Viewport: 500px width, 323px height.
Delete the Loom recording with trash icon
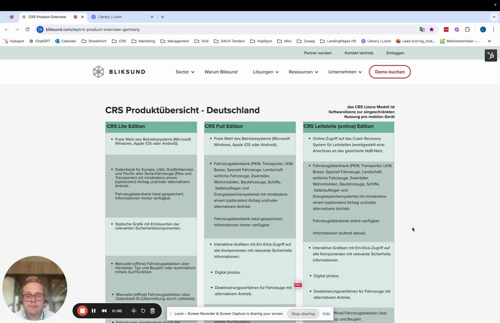tap(153, 311)
